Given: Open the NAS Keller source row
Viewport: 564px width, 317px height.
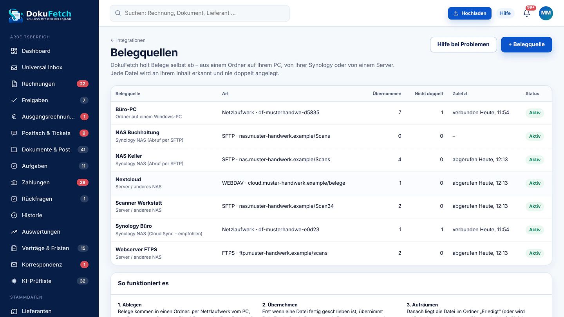Looking at the screenshot, I should click(x=331, y=160).
